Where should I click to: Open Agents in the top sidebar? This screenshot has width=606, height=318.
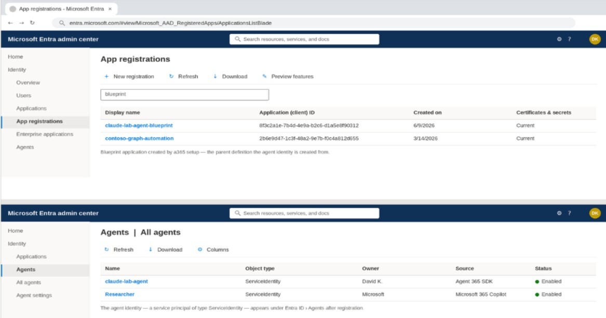pos(25,147)
